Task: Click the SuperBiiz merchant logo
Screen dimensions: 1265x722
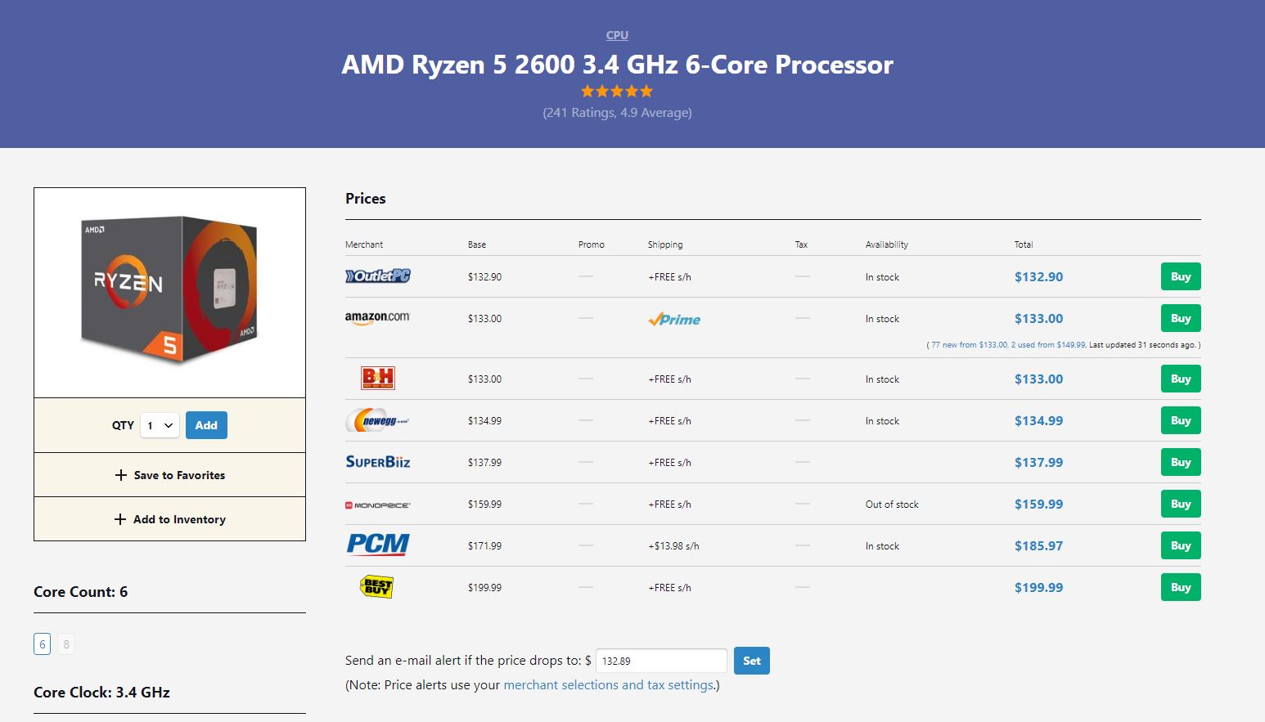Action: 377,462
